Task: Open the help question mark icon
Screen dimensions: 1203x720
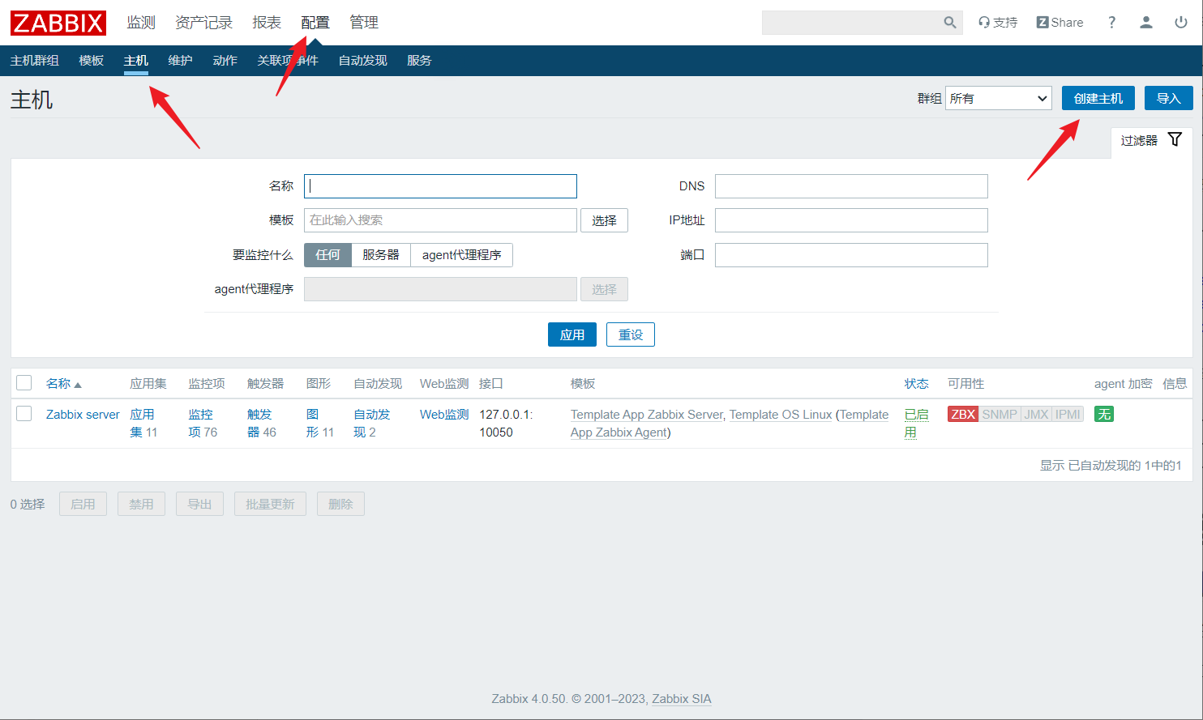Action: click(1111, 23)
